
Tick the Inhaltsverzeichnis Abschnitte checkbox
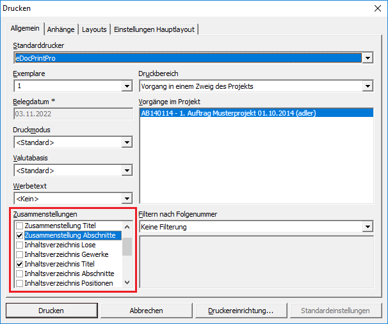[19, 274]
